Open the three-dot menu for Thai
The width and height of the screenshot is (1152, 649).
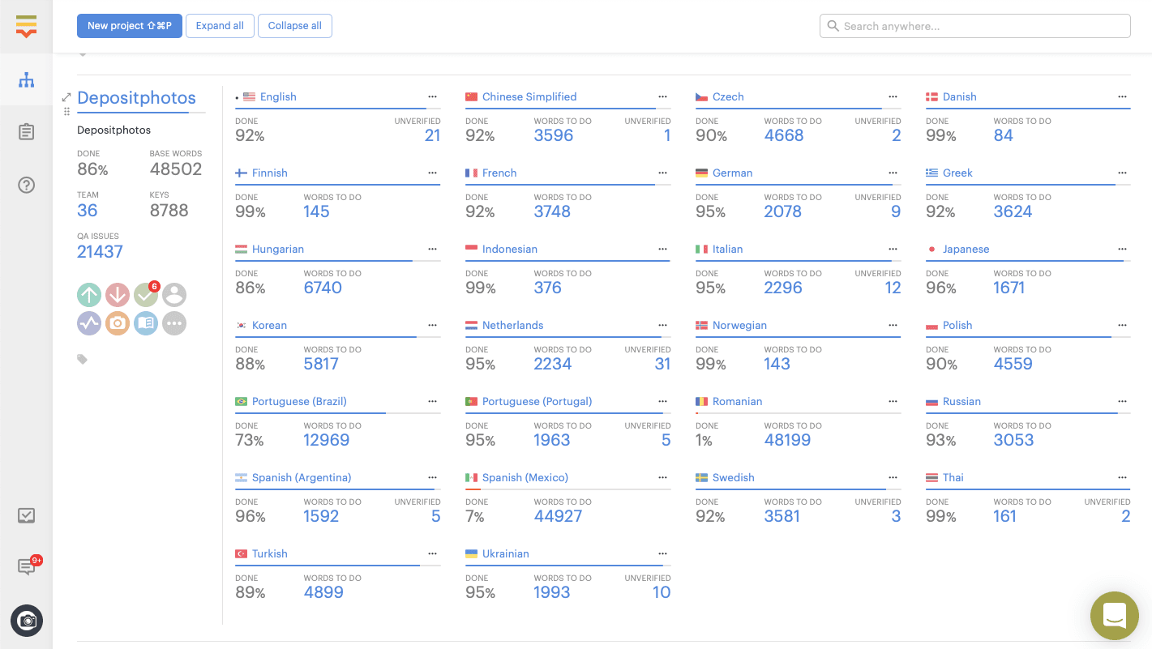pyautogui.click(x=1122, y=477)
